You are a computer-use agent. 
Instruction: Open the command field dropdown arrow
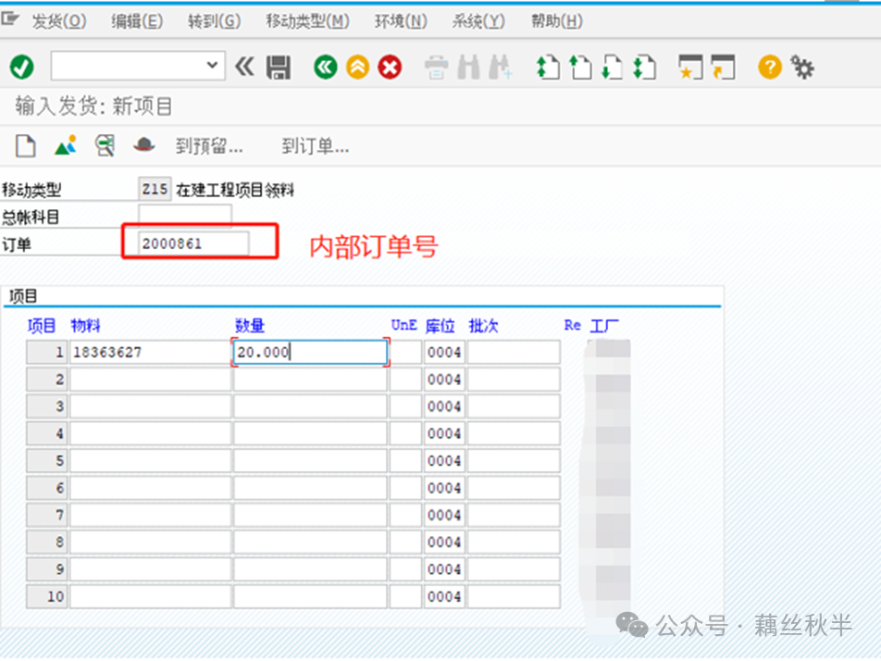[x=213, y=65]
